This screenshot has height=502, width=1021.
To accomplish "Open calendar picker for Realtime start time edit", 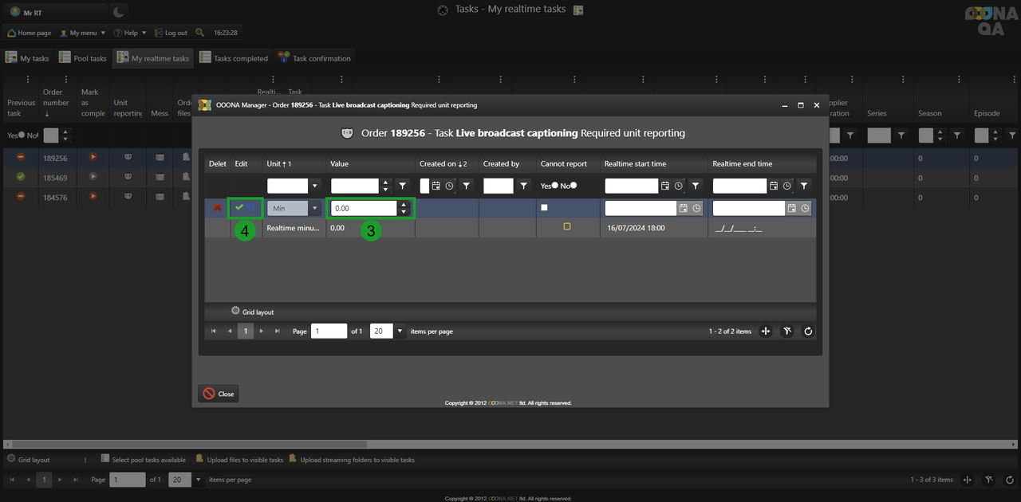I will pyautogui.click(x=683, y=208).
